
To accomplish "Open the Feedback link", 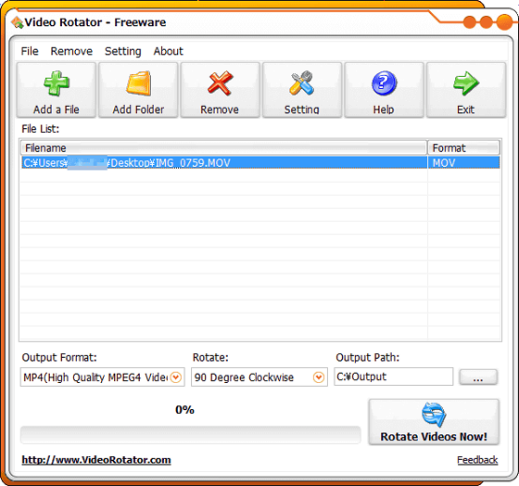I will point(477,460).
